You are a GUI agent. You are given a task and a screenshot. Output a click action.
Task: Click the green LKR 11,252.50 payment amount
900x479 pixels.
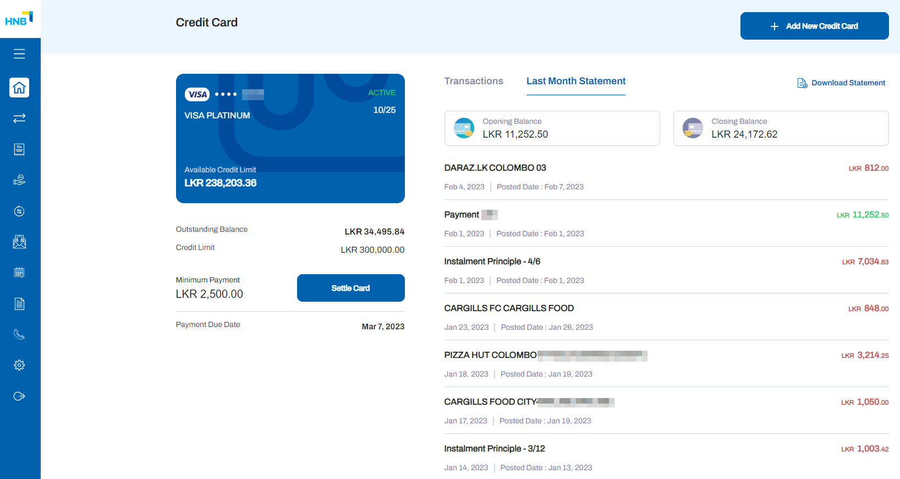863,215
